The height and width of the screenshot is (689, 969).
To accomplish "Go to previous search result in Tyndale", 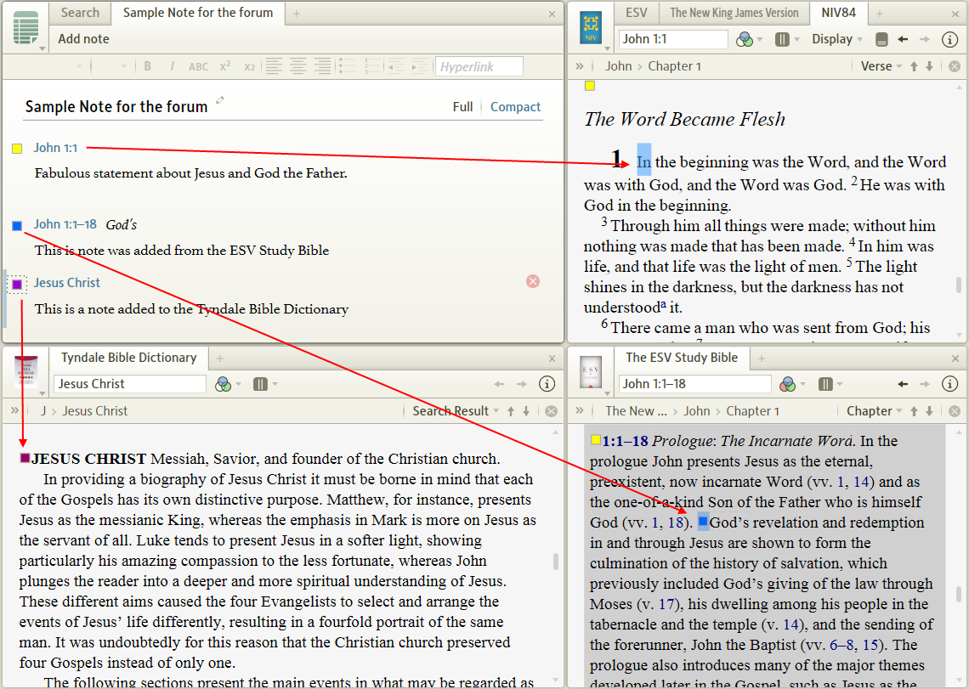I will [511, 411].
